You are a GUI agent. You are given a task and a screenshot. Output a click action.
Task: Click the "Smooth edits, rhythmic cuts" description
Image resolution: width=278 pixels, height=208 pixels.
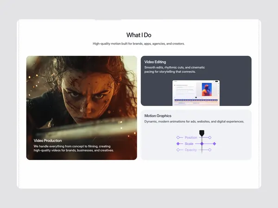(175, 69)
